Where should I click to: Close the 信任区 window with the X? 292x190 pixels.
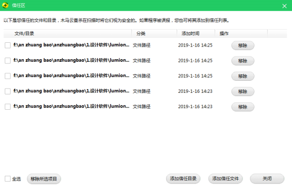pos(285,6)
